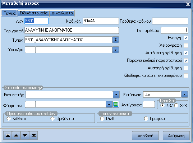193x143 pixels.
Task: Jump to first record navigation icon
Action: coord(8,135)
